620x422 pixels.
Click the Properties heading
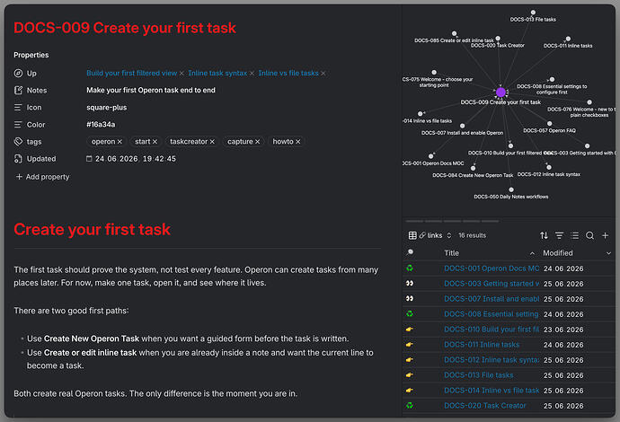(31, 55)
